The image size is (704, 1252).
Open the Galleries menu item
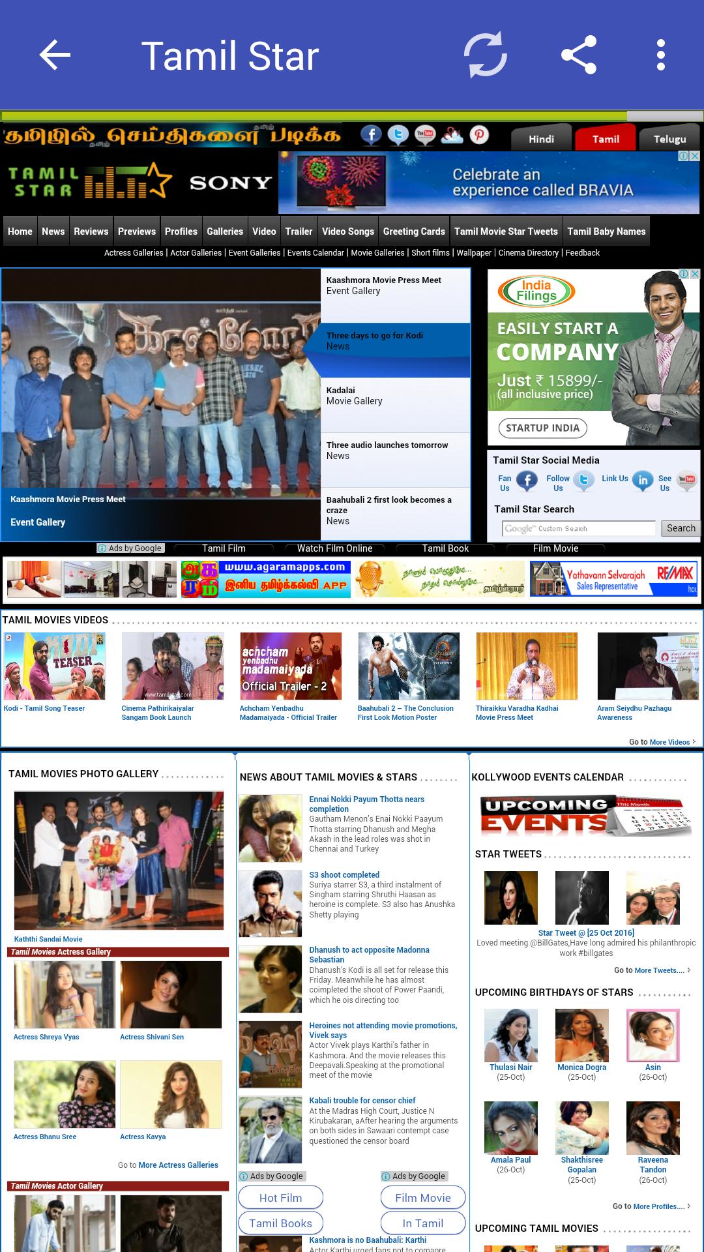[225, 231]
